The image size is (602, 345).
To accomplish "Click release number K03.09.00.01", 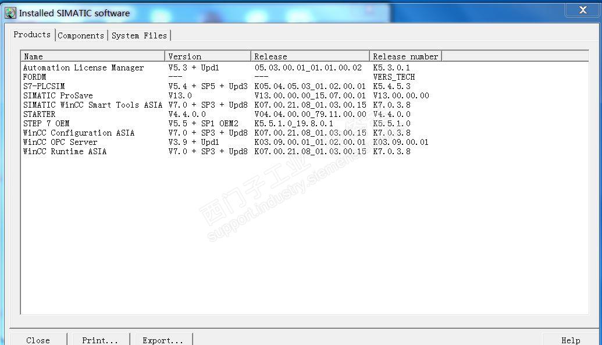I will point(400,142).
